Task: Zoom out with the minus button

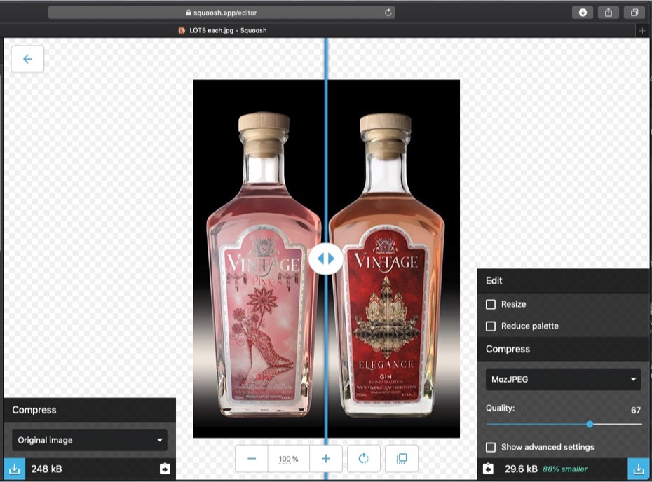Action: coord(252,459)
